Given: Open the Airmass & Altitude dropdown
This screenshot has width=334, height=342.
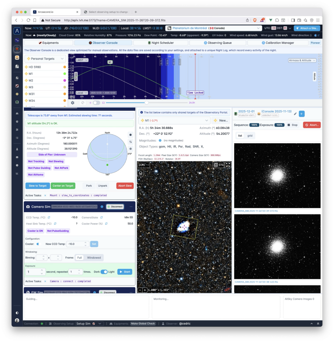Looking at the screenshot, I should [302, 60].
